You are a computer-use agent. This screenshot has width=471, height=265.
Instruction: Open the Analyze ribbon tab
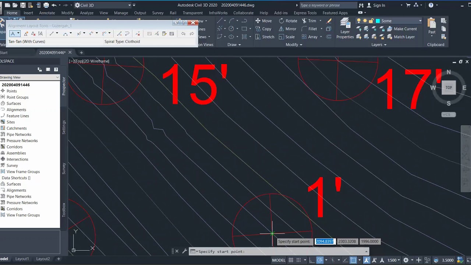click(87, 13)
